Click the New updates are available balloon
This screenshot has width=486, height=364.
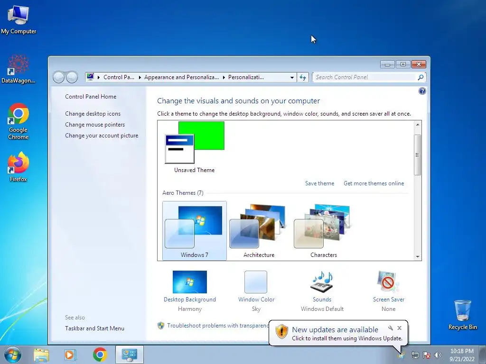[x=338, y=333]
